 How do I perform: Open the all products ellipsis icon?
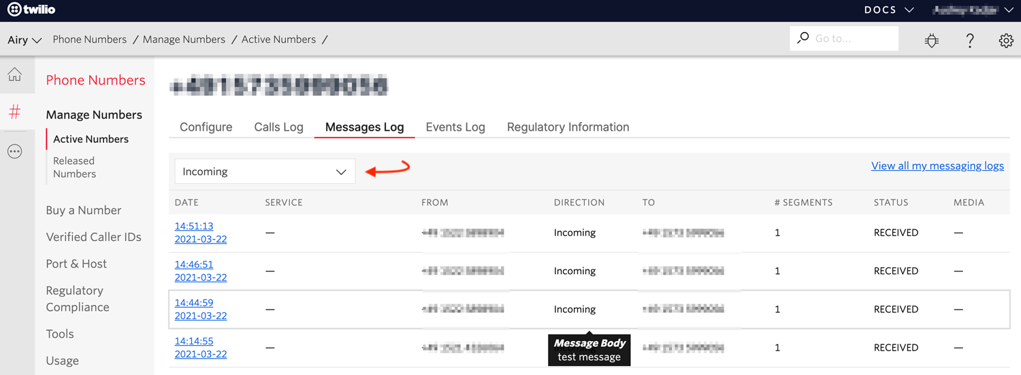(15, 151)
